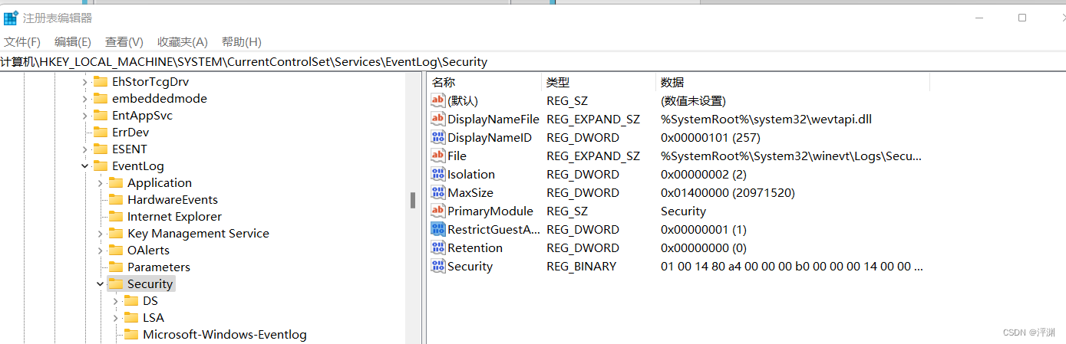Click the Retention DWORD value icon
Viewport: 1066px width, 344px height.
click(437, 248)
